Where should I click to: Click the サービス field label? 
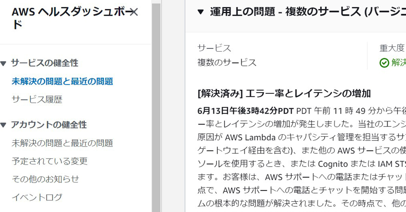click(x=215, y=48)
